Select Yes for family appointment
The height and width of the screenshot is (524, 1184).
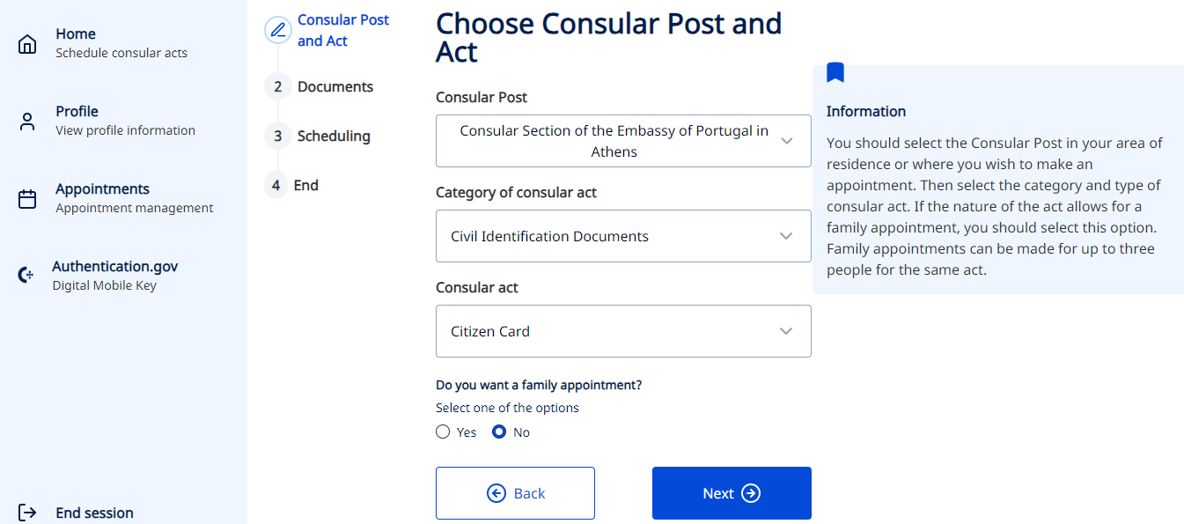[443, 432]
